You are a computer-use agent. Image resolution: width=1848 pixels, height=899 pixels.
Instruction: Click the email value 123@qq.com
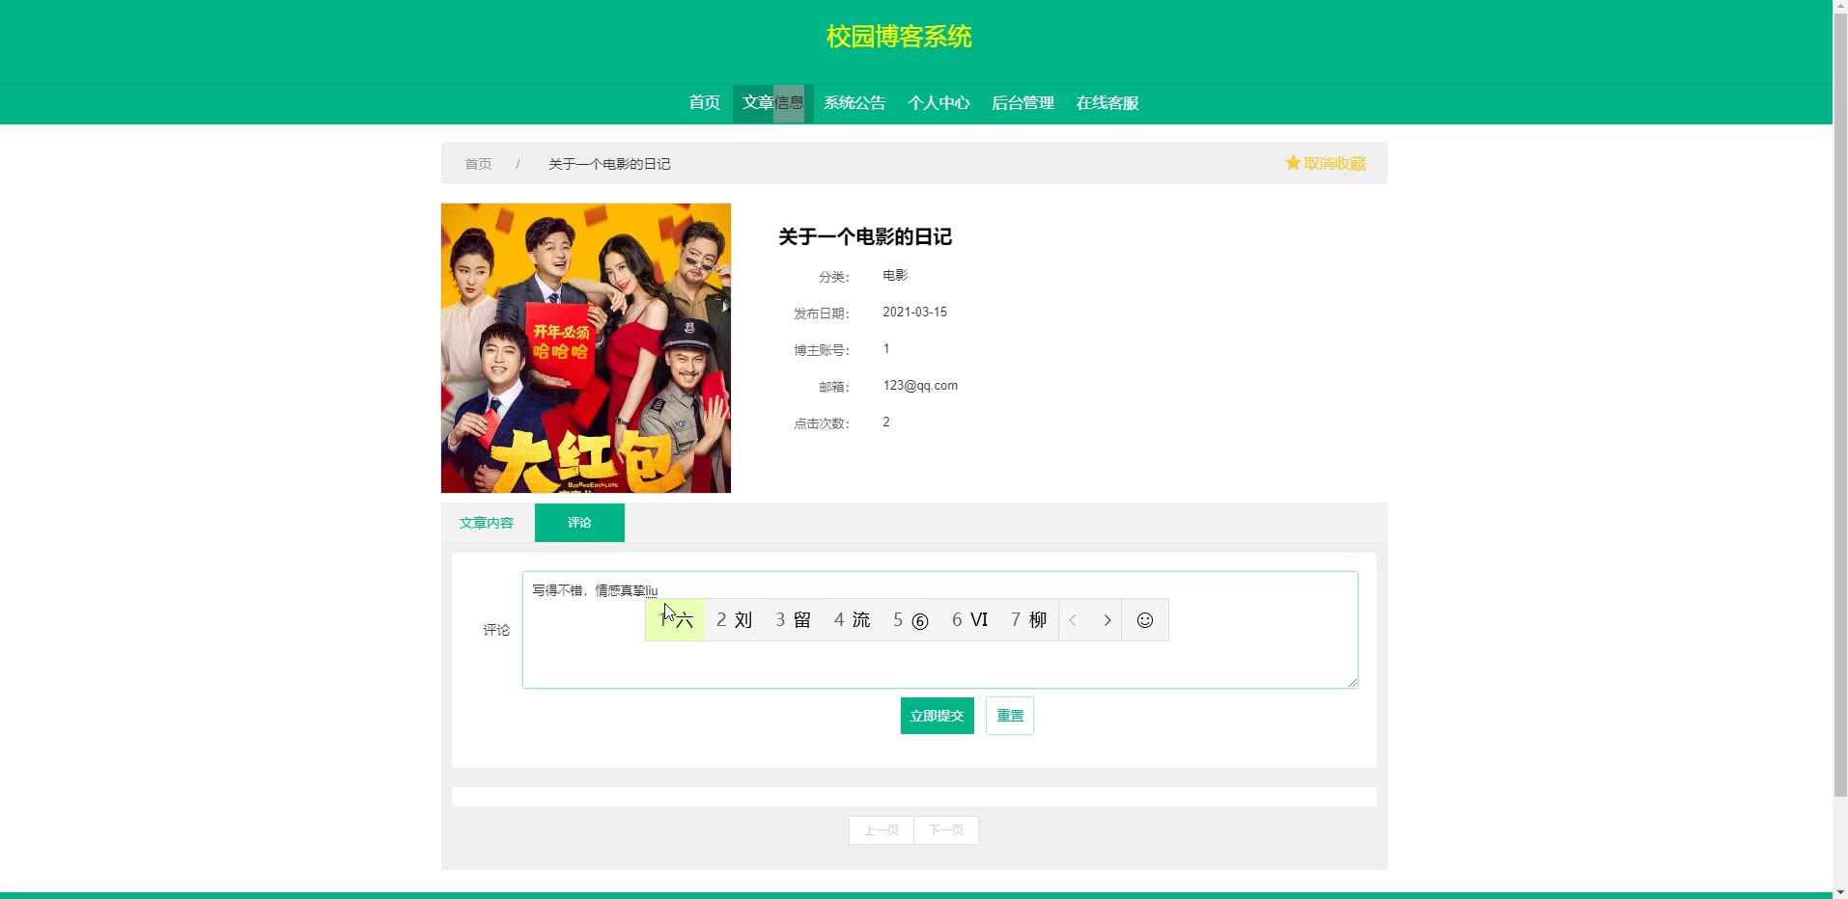[x=920, y=386]
